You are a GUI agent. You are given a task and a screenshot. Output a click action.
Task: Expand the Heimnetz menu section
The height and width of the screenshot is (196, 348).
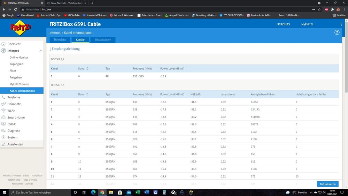(14, 104)
